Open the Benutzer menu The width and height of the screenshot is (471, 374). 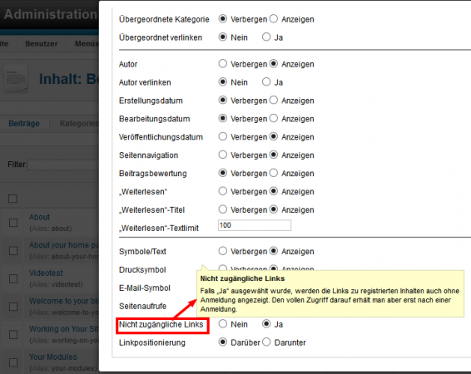click(x=42, y=44)
